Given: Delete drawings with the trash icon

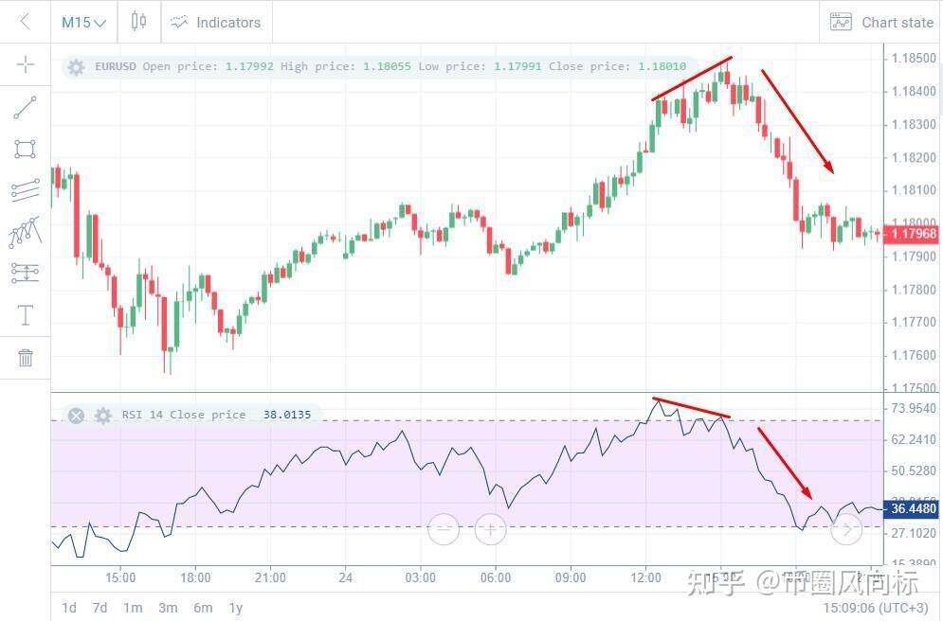Looking at the screenshot, I should coord(26,357).
